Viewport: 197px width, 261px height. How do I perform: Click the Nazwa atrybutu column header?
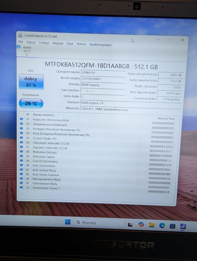(43, 115)
